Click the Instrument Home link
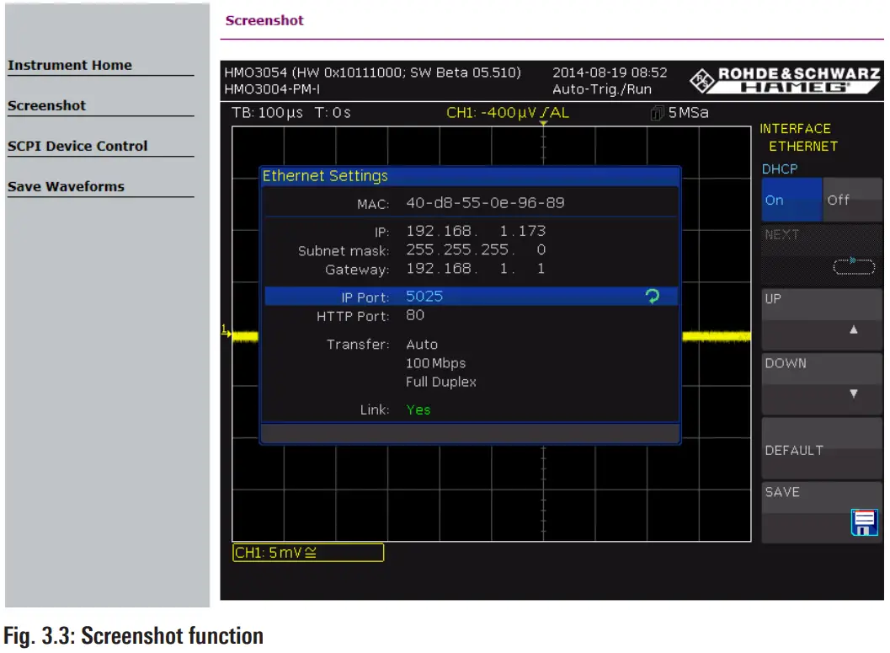The image size is (890, 653). 69,65
